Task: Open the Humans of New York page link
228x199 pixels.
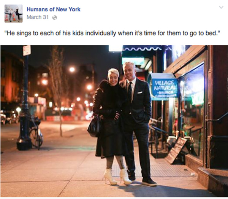Action: [x=54, y=10]
